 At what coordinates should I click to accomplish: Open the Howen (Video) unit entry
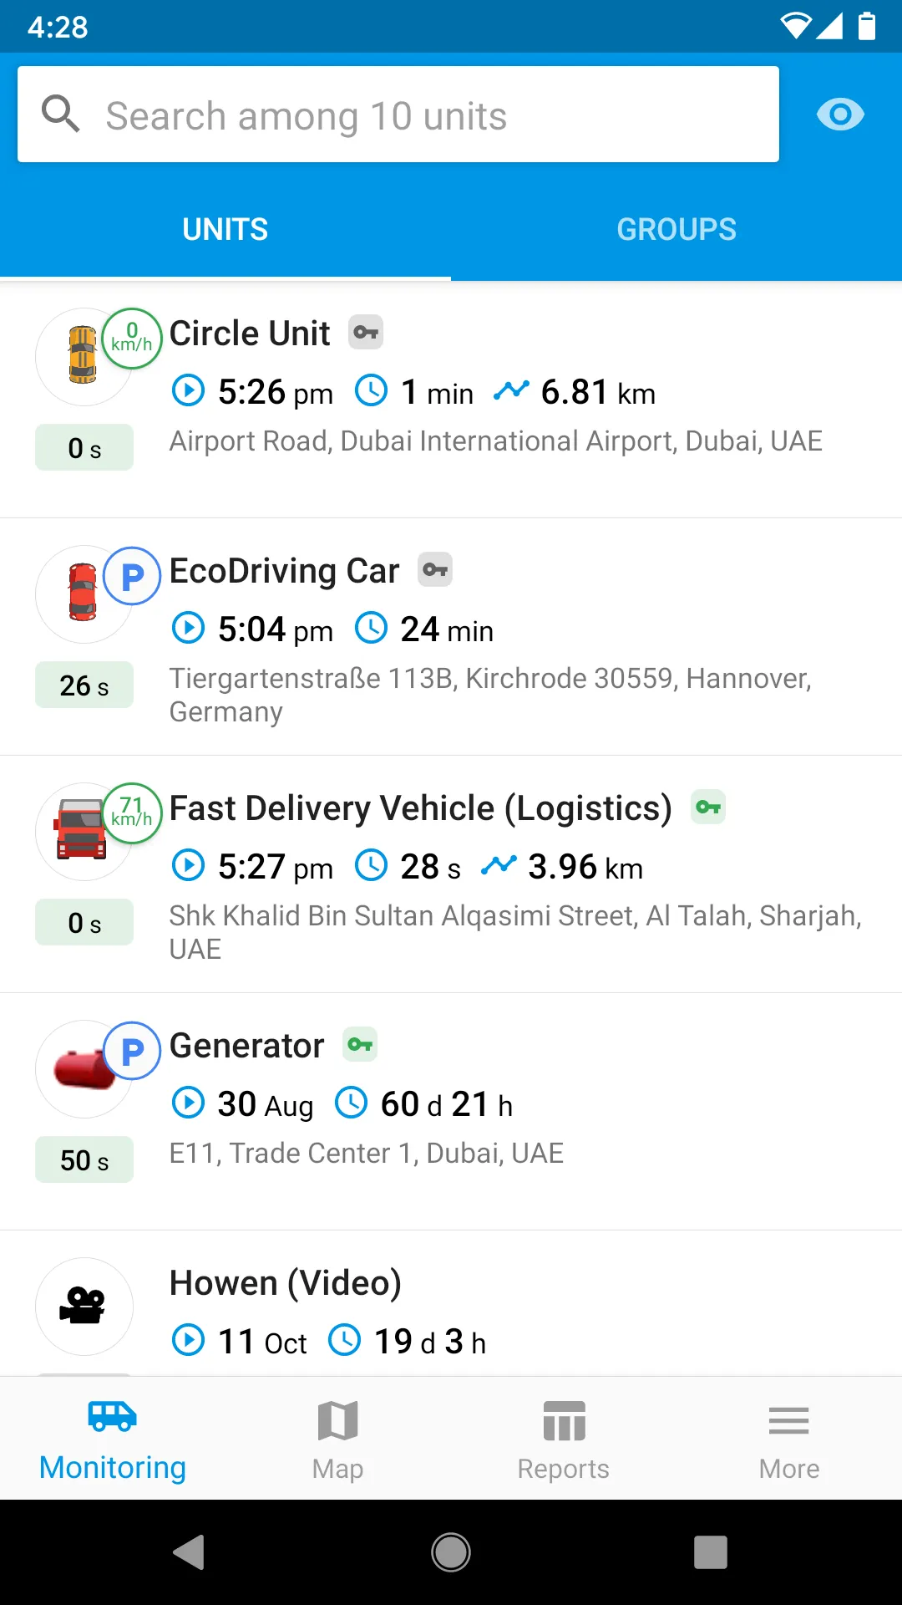(286, 1284)
